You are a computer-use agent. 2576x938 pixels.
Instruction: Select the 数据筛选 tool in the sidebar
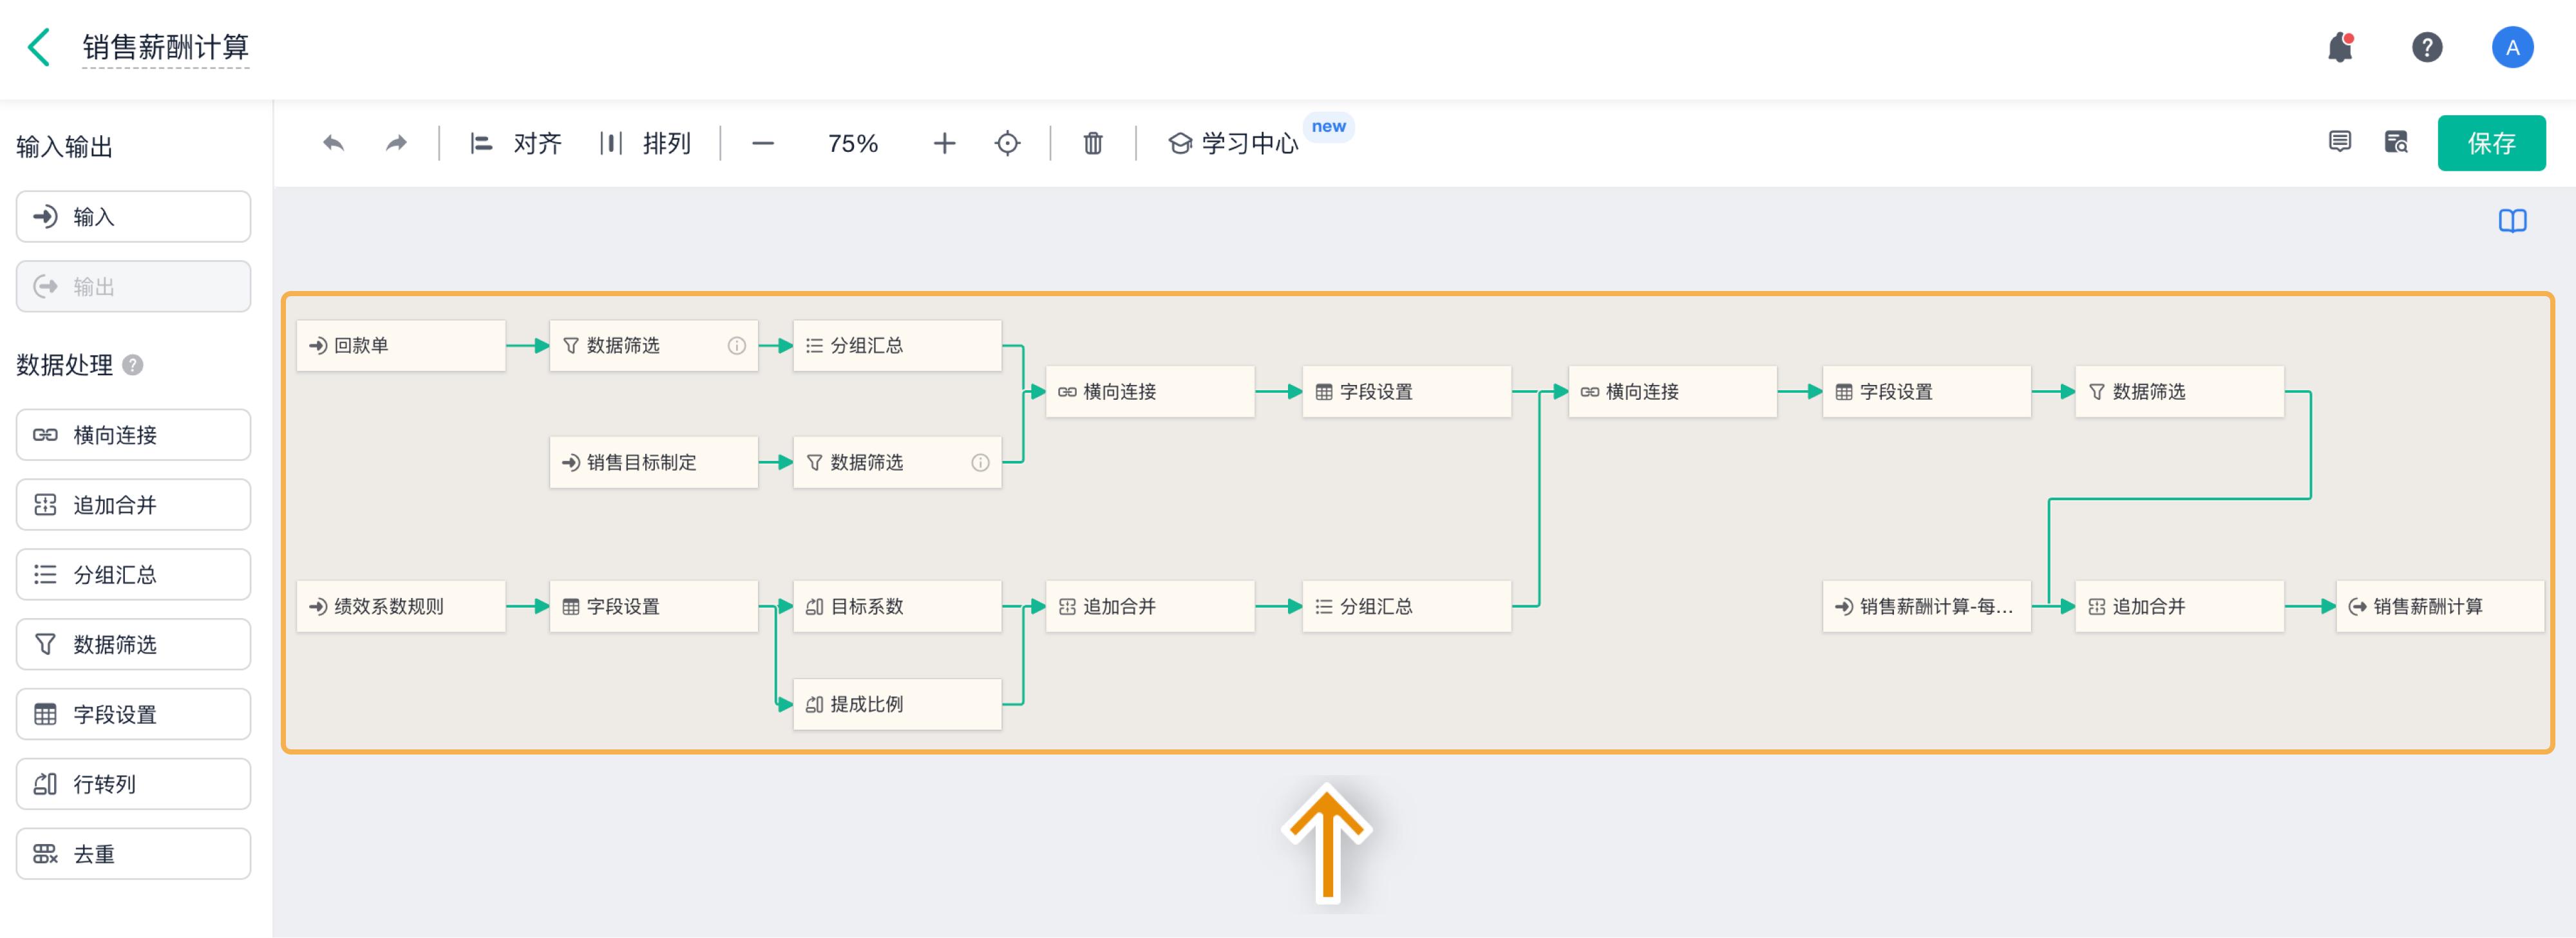click(x=133, y=644)
